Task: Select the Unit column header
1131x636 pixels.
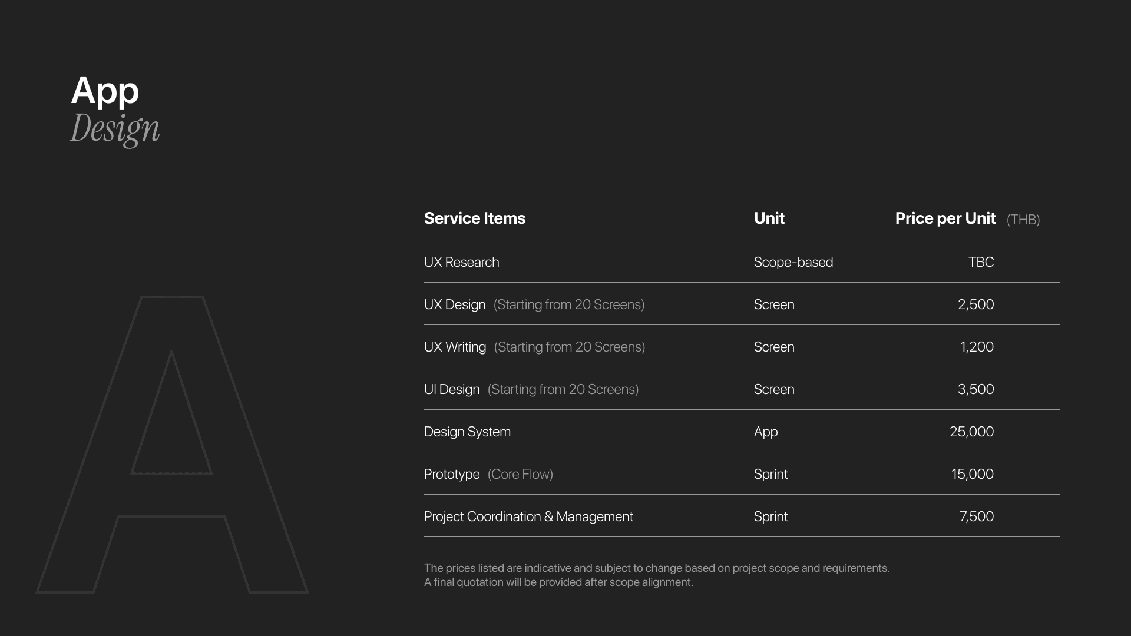Action: (x=769, y=218)
